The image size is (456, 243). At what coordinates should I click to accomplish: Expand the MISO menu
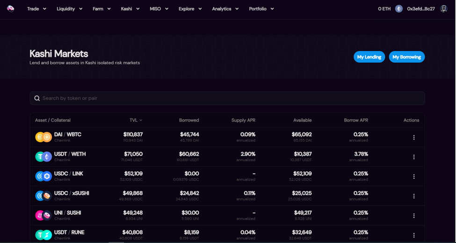coord(159,9)
